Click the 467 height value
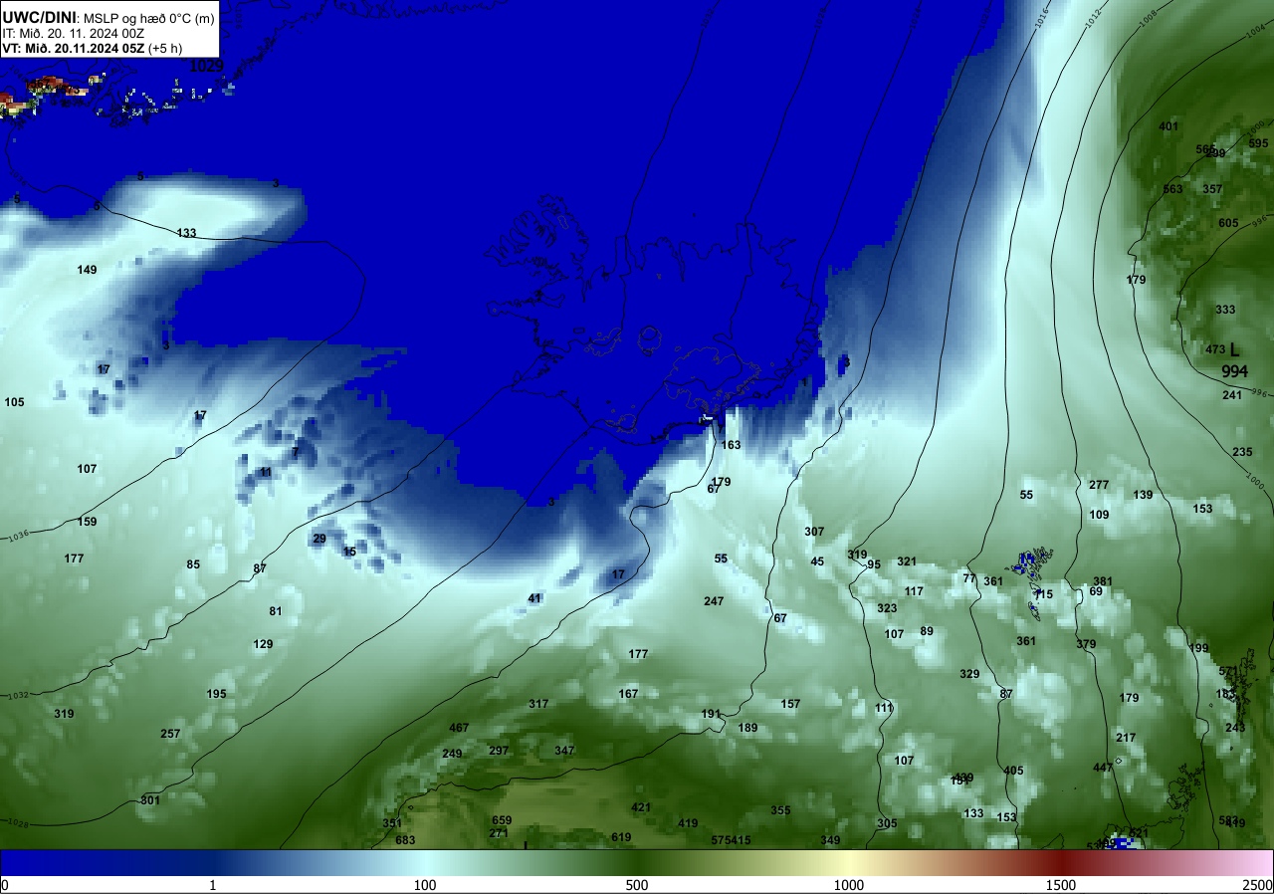 (459, 729)
